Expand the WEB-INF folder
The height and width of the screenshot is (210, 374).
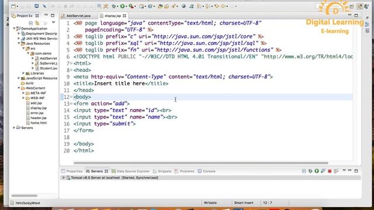[23, 98]
